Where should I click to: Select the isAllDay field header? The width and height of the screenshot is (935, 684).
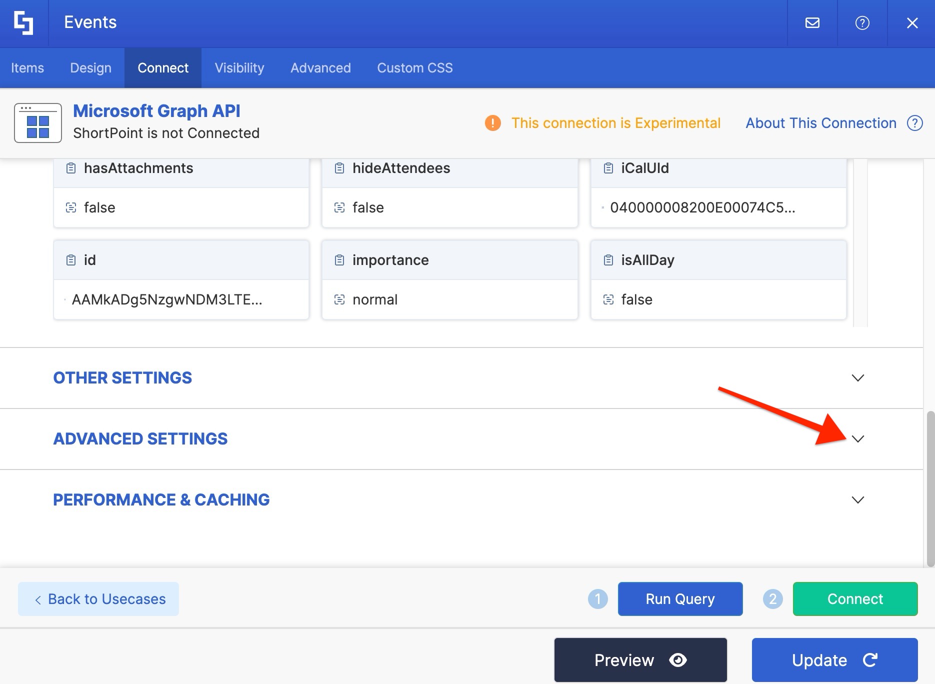[718, 260]
